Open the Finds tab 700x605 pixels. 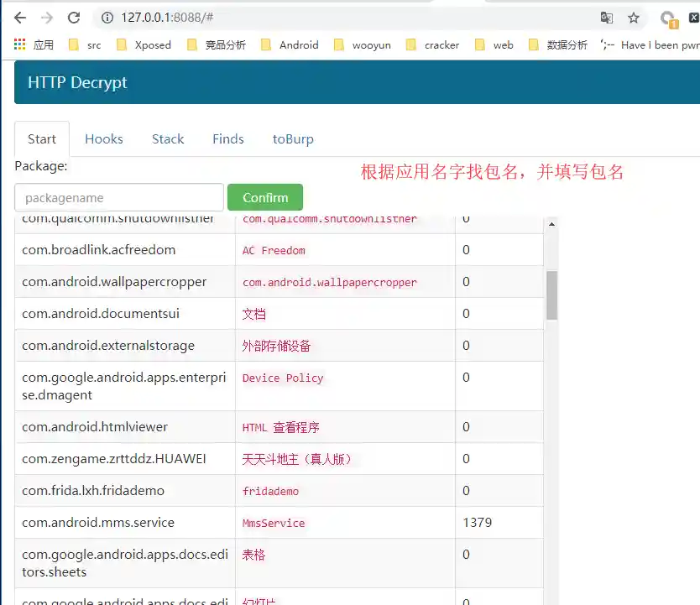[x=228, y=139]
